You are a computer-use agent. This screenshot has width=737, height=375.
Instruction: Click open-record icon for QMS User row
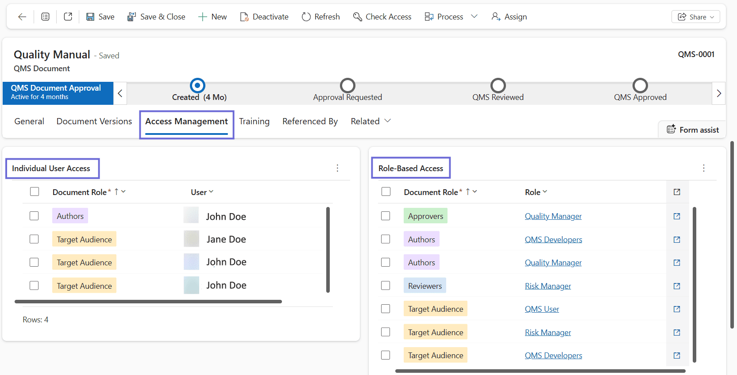click(677, 309)
